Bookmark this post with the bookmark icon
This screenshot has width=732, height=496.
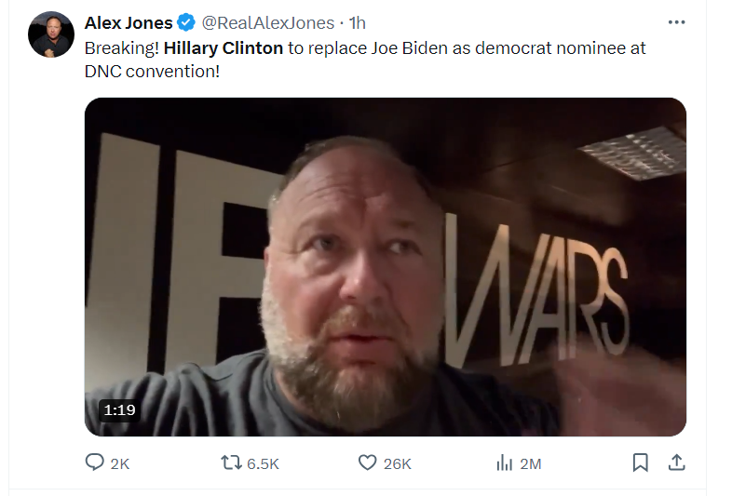[x=640, y=462]
